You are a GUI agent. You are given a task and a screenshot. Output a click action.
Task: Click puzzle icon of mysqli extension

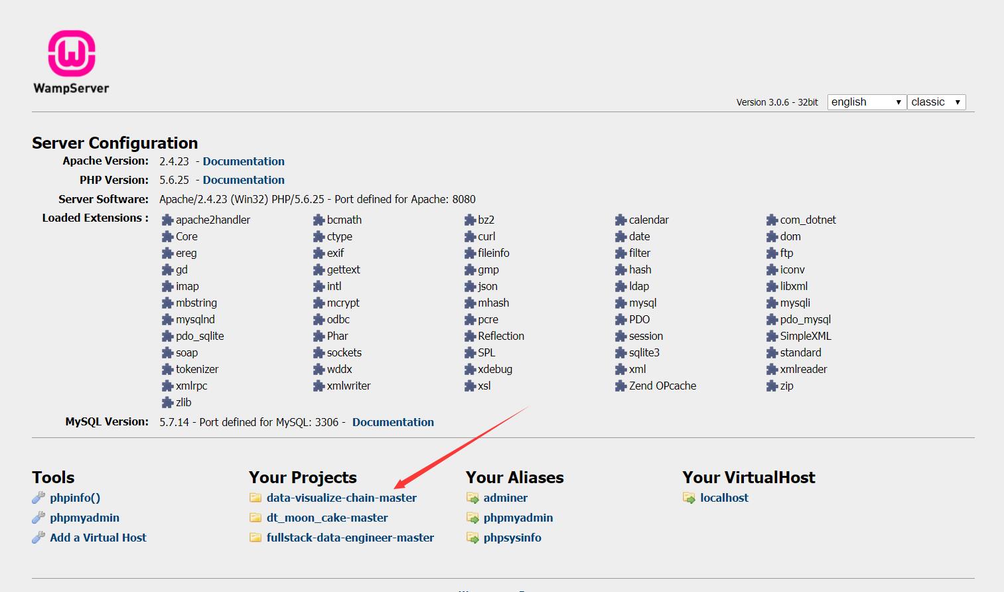pyautogui.click(x=772, y=303)
